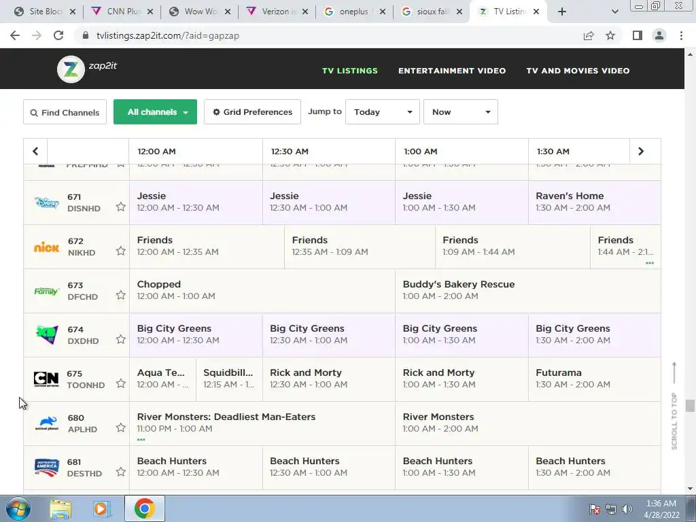Reload the TV listings page

point(58,35)
